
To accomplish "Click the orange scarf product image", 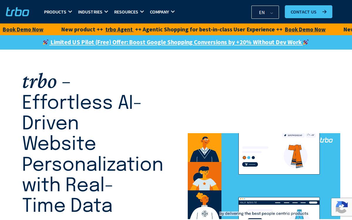I will 296,156.
